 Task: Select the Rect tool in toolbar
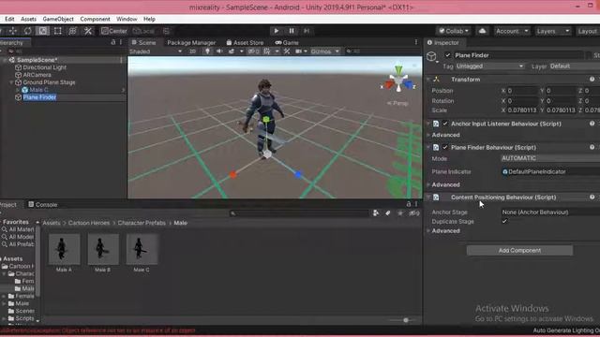(58, 31)
